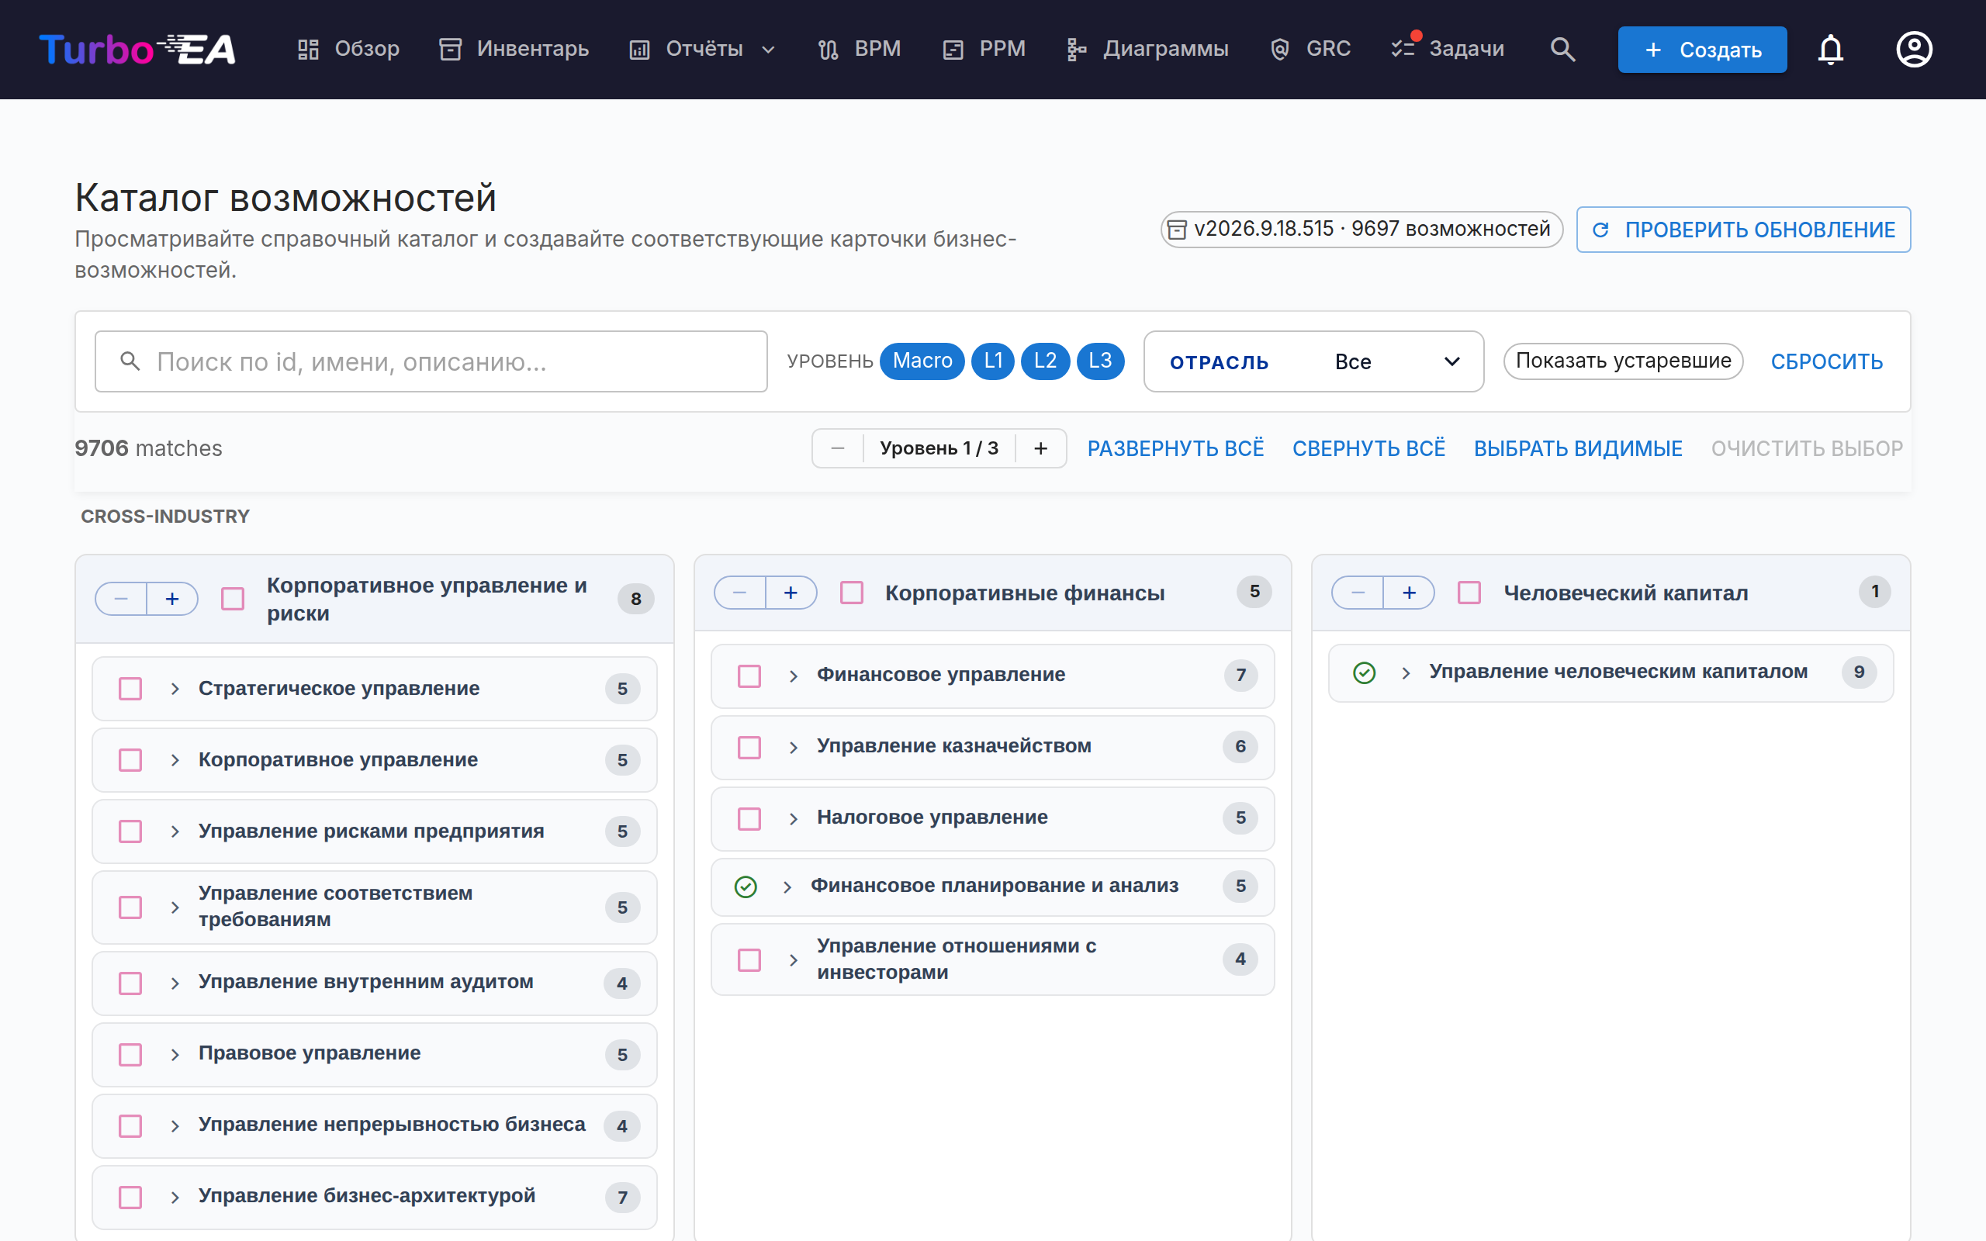This screenshot has height=1241, width=1986.
Task: Open the Отчёты menu dropdown
Action: (x=704, y=49)
